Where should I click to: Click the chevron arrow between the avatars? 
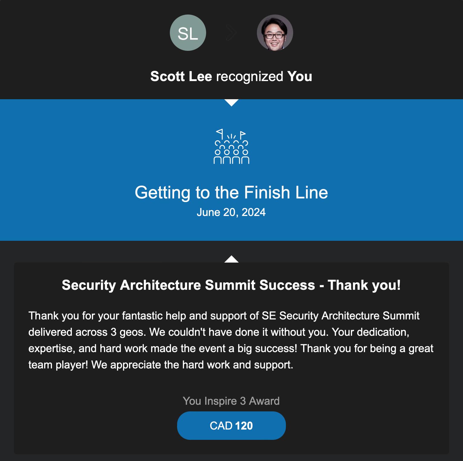click(231, 33)
